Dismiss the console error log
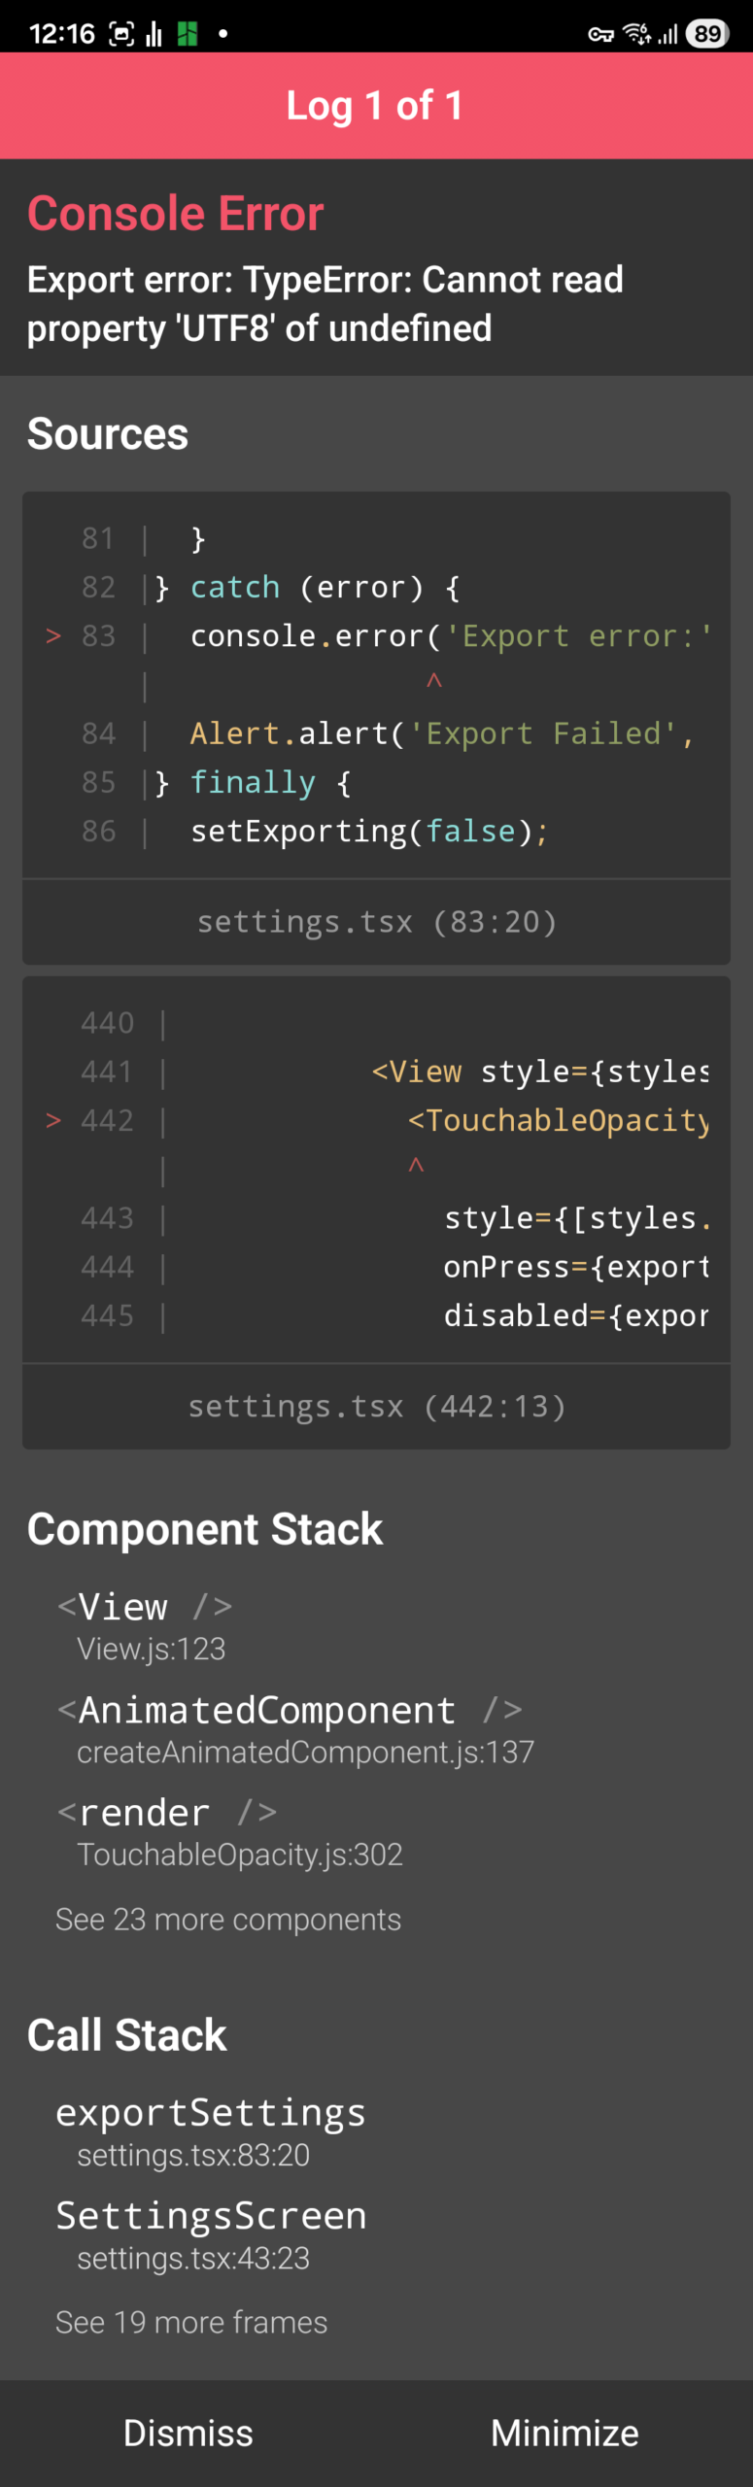 tap(188, 2433)
